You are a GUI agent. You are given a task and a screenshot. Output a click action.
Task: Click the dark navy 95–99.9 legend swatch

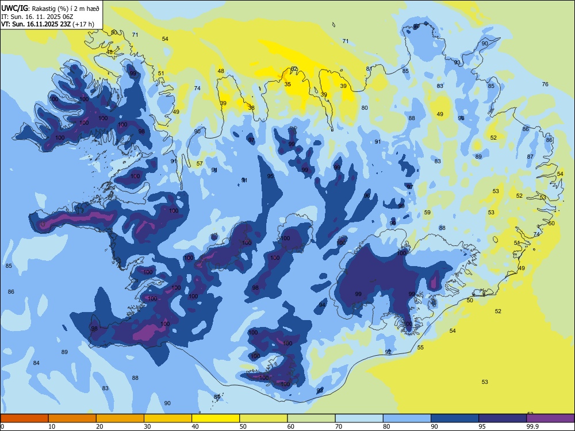point(503,418)
